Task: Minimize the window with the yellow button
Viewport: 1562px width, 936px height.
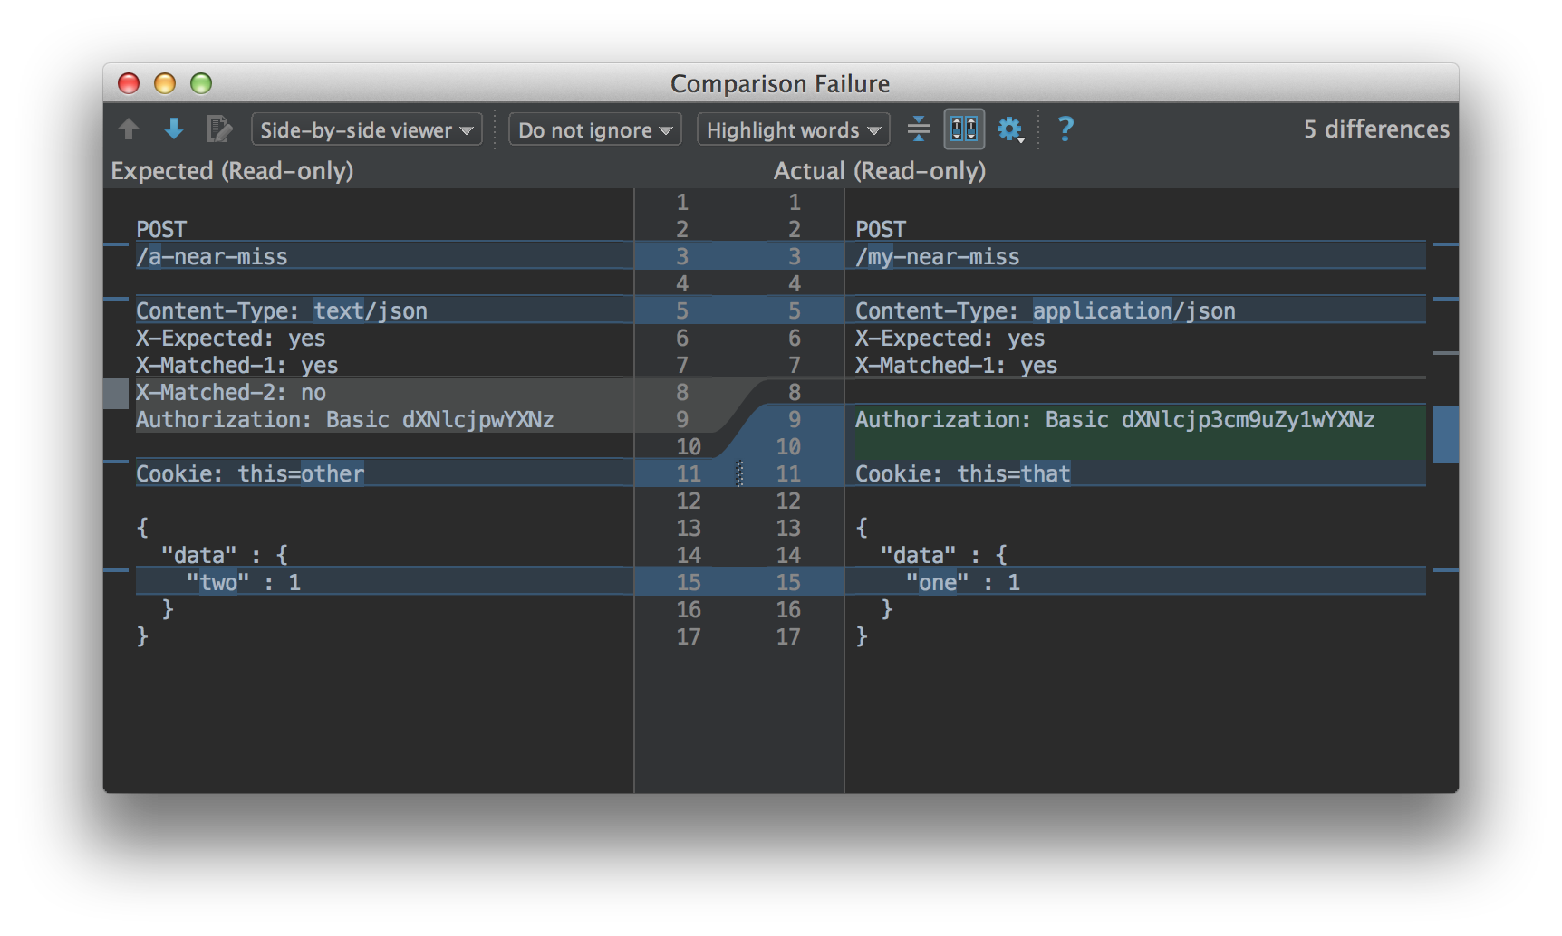Action: pyautogui.click(x=165, y=84)
